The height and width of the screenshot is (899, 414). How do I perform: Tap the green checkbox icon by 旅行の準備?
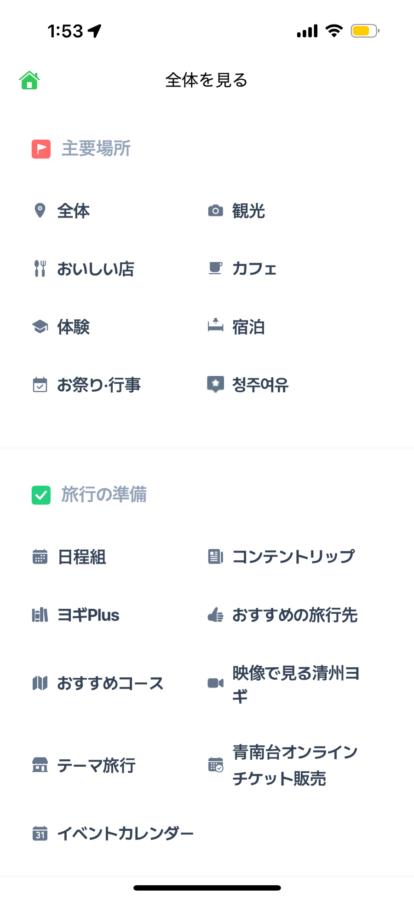(41, 495)
